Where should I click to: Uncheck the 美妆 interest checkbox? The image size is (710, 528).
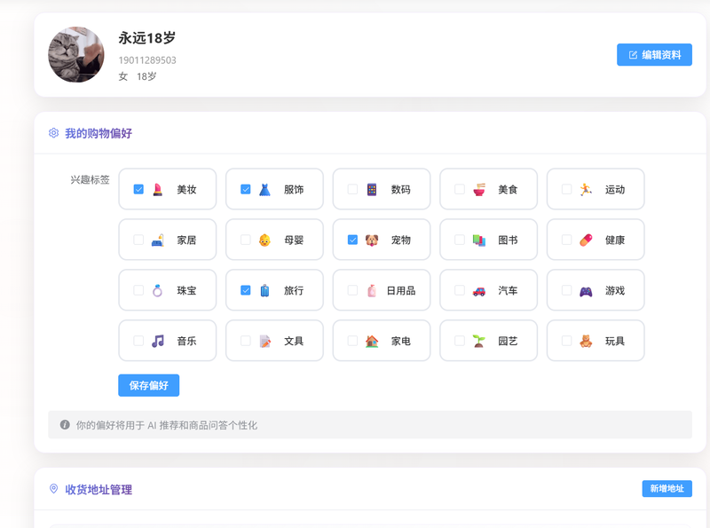(138, 189)
